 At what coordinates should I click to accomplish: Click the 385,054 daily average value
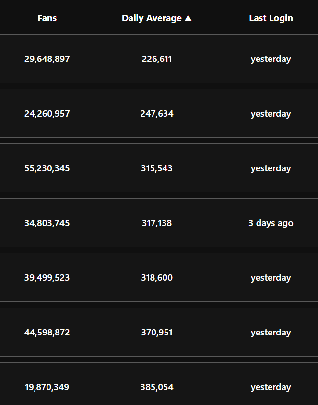coord(157,387)
